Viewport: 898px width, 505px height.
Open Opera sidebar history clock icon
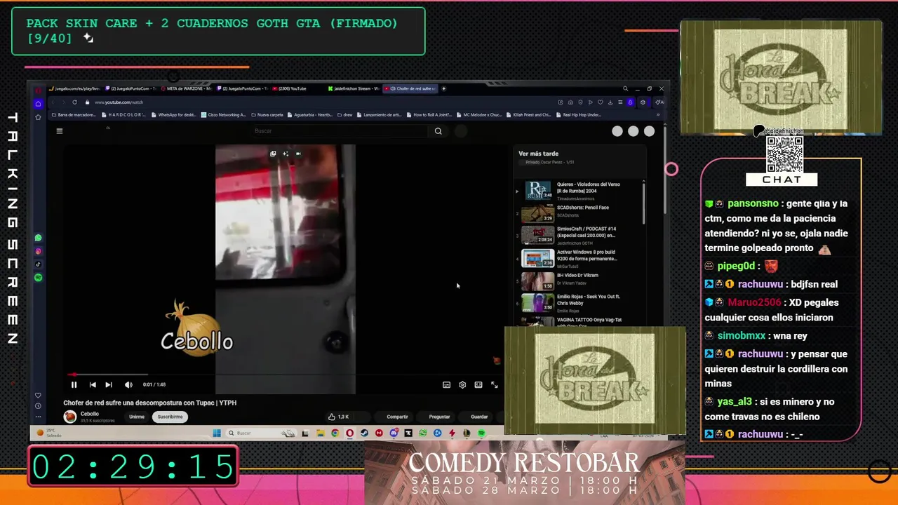pyautogui.click(x=38, y=405)
